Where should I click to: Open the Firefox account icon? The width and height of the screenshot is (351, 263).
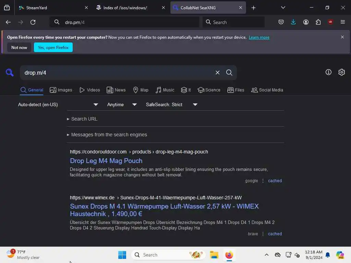(306, 22)
